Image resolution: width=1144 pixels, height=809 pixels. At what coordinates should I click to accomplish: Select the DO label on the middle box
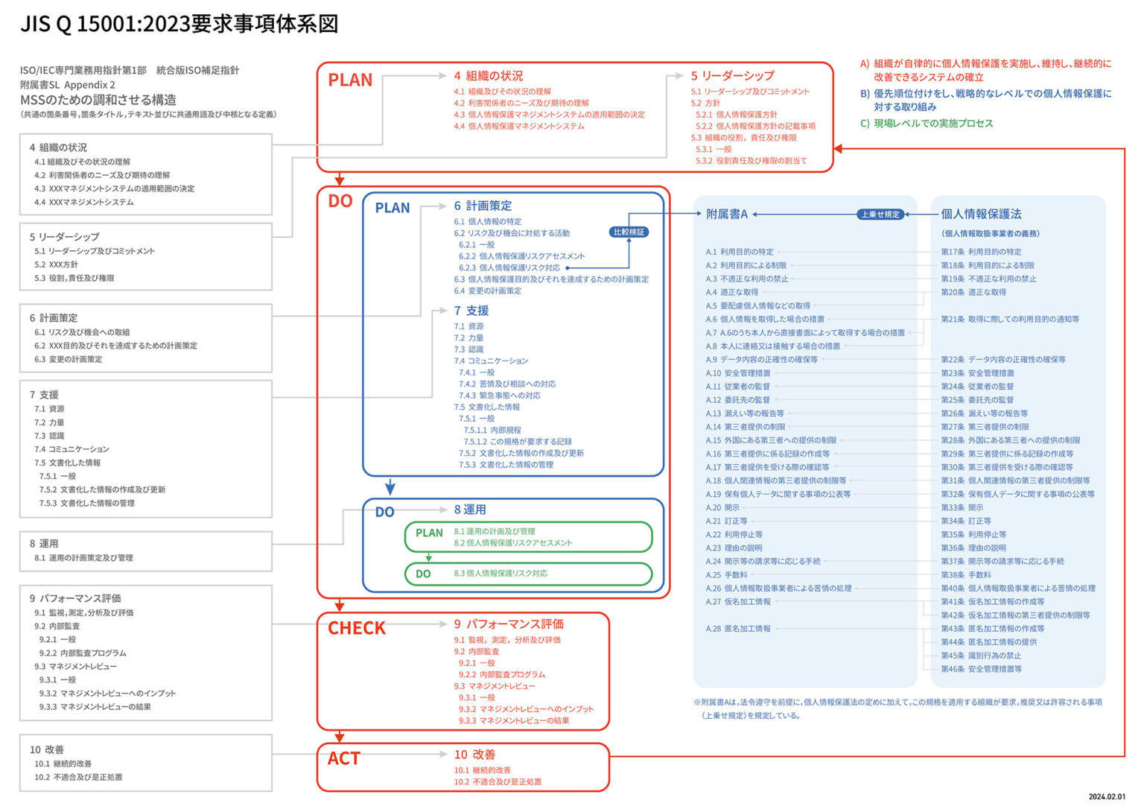click(340, 201)
